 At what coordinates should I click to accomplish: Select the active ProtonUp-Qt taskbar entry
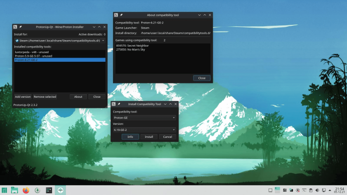[60, 190]
